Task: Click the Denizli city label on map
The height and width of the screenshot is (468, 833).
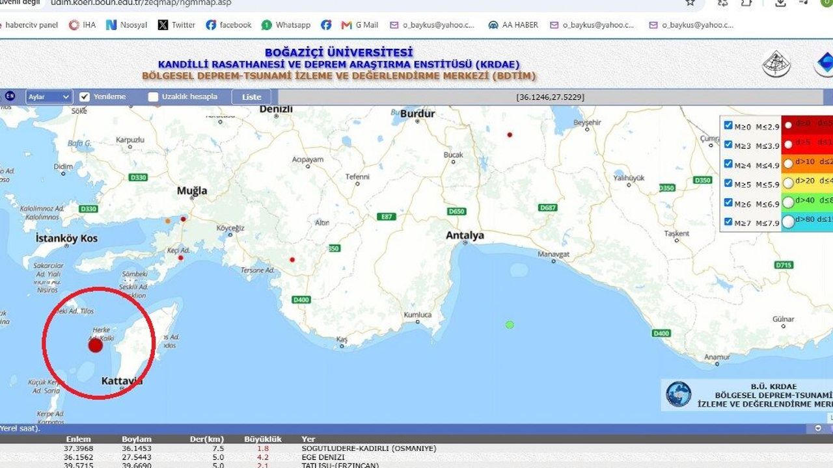Action: [x=276, y=109]
